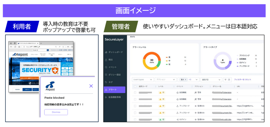270x127 pixels.
Task: Close the Asgent browser tab
Action: point(38,43)
